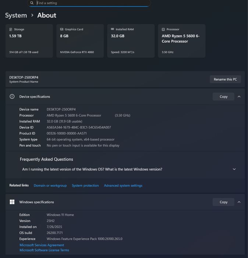Collapse the Windows specifications section
248x258 pixels.
click(239, 202)
